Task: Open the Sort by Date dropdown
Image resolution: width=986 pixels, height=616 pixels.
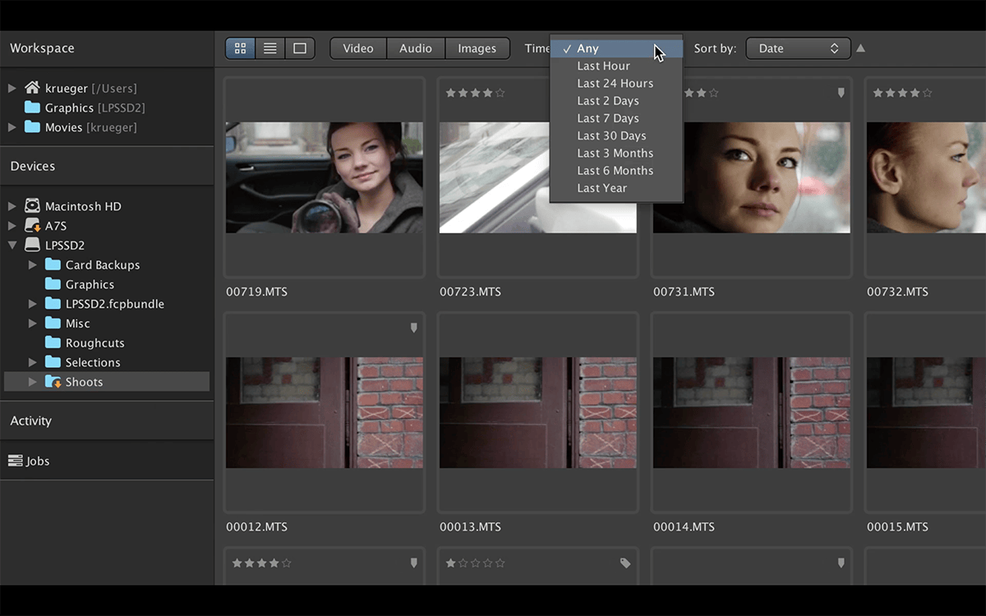Action: (798, 48)
